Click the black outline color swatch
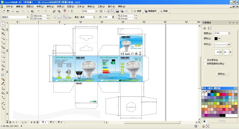Image resolution: width=239 pixels, height=129 pixels. click(216, 39)
